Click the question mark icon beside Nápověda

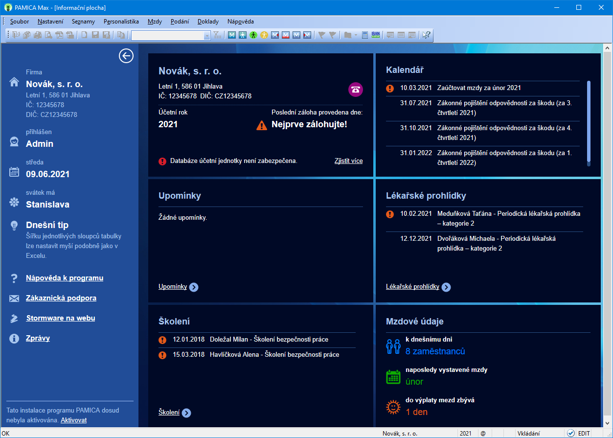[x=14, y=278]
